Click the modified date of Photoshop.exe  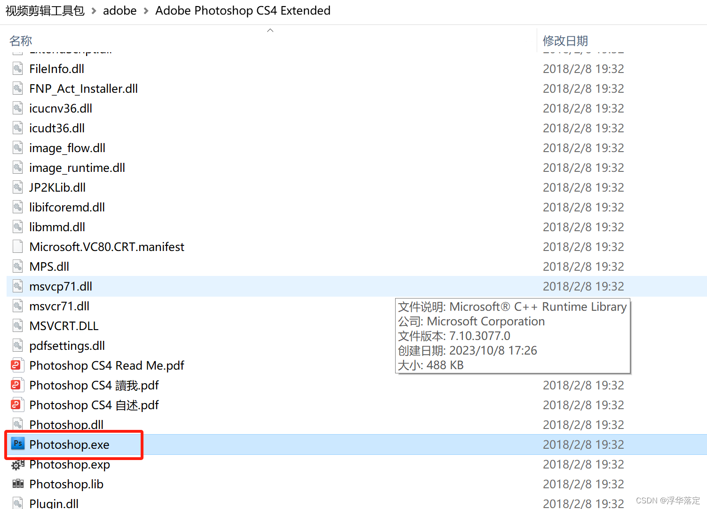click(583, 444)
